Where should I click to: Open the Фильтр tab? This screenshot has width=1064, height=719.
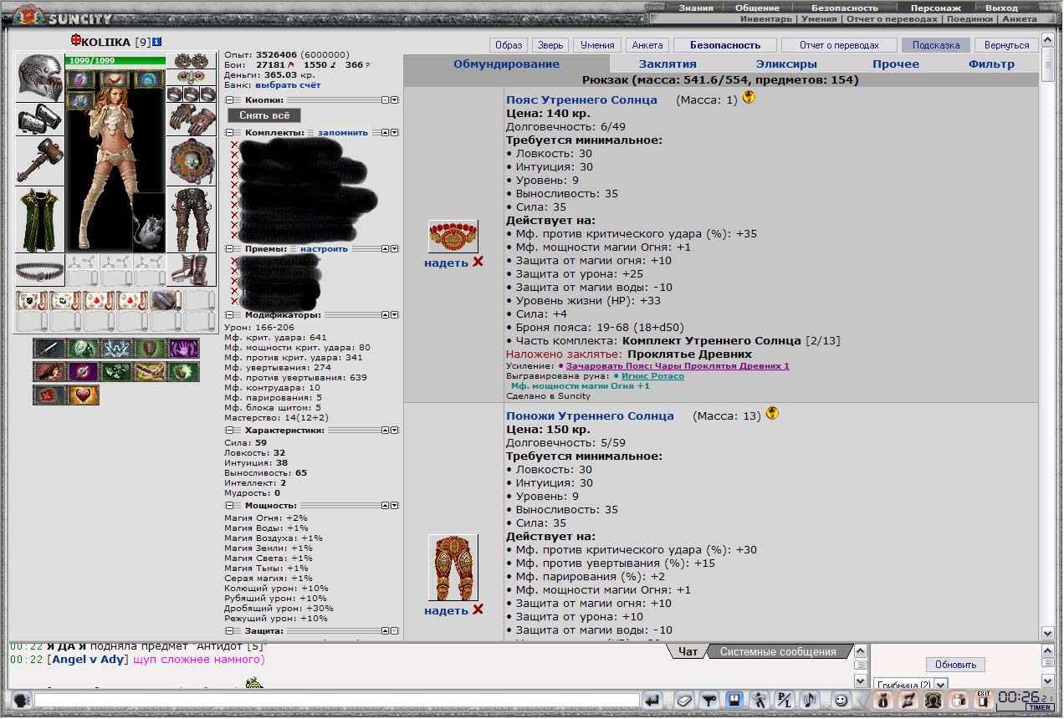[991, 64]
